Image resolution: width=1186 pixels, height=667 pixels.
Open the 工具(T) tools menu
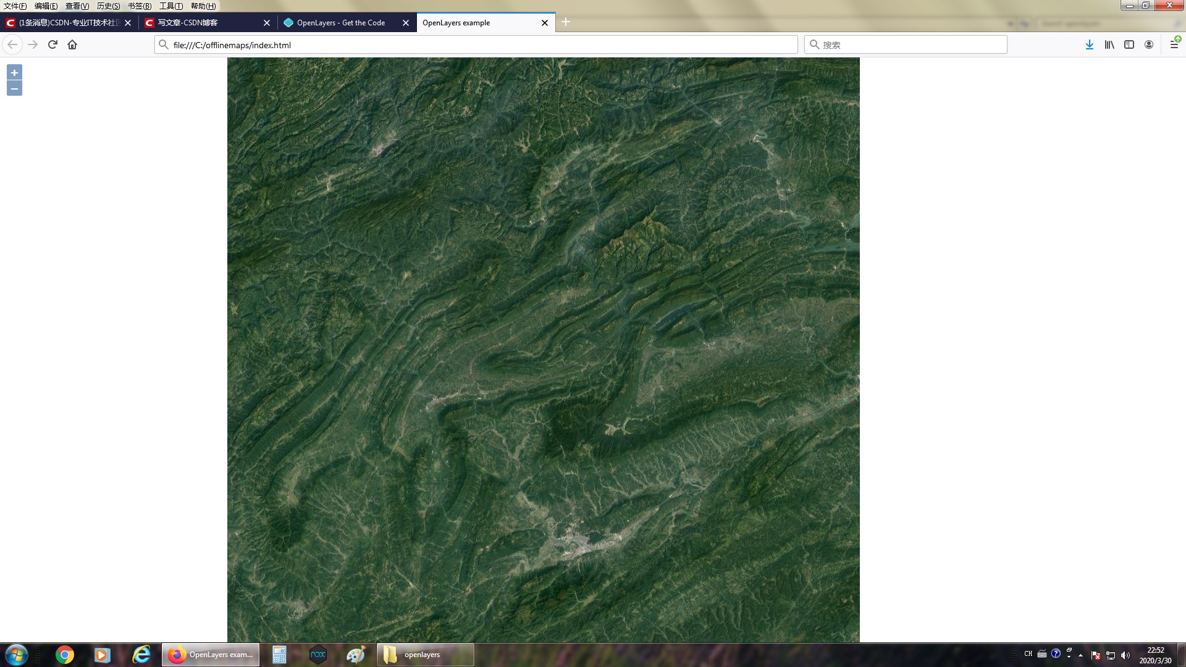click(x=171, y=6)
